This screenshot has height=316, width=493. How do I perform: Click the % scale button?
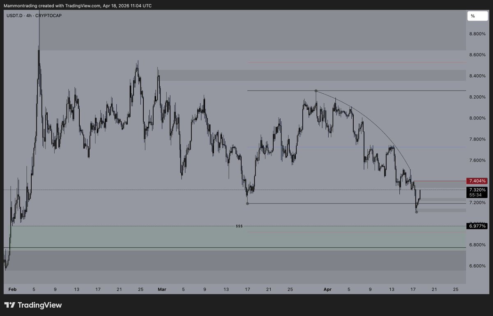click(x=477, y=16)
